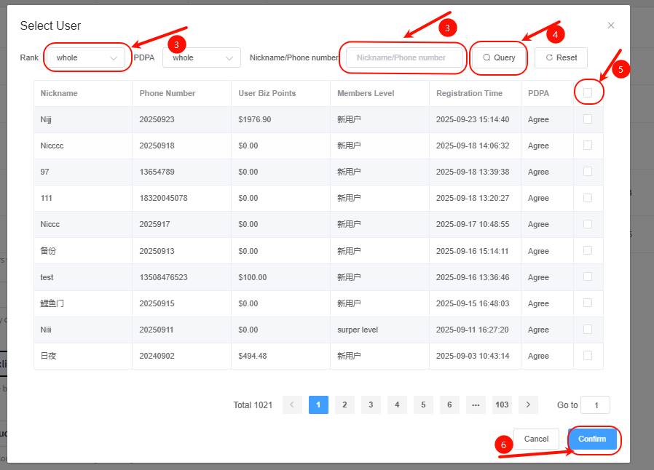
Task: Close the Select User dialog
Action: (610, 25)
